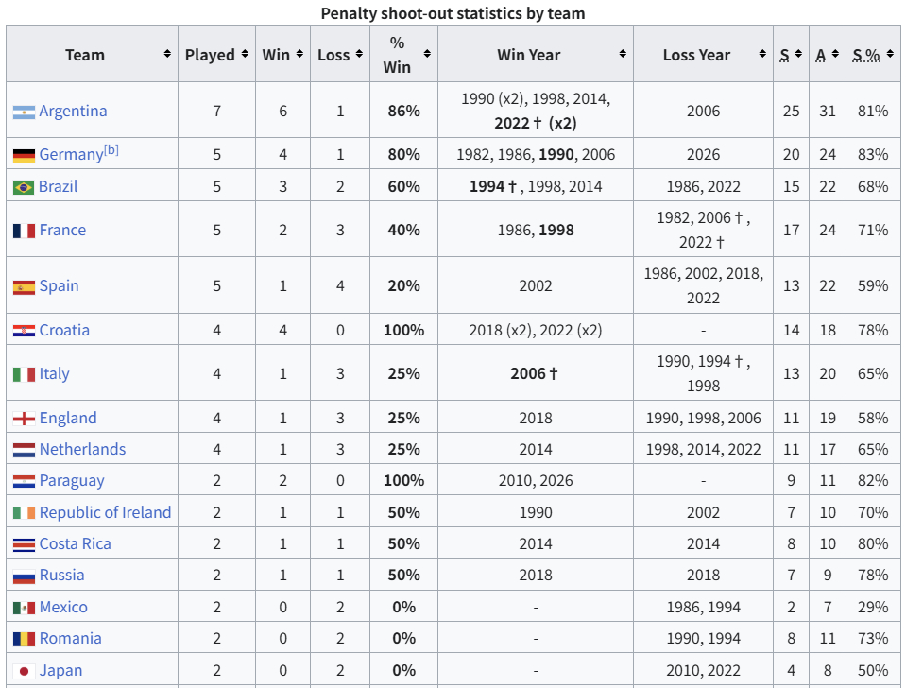This screenshot has width=906, height=688.
Task: Click the Croatia flag icon
Action: coord(24,331)
